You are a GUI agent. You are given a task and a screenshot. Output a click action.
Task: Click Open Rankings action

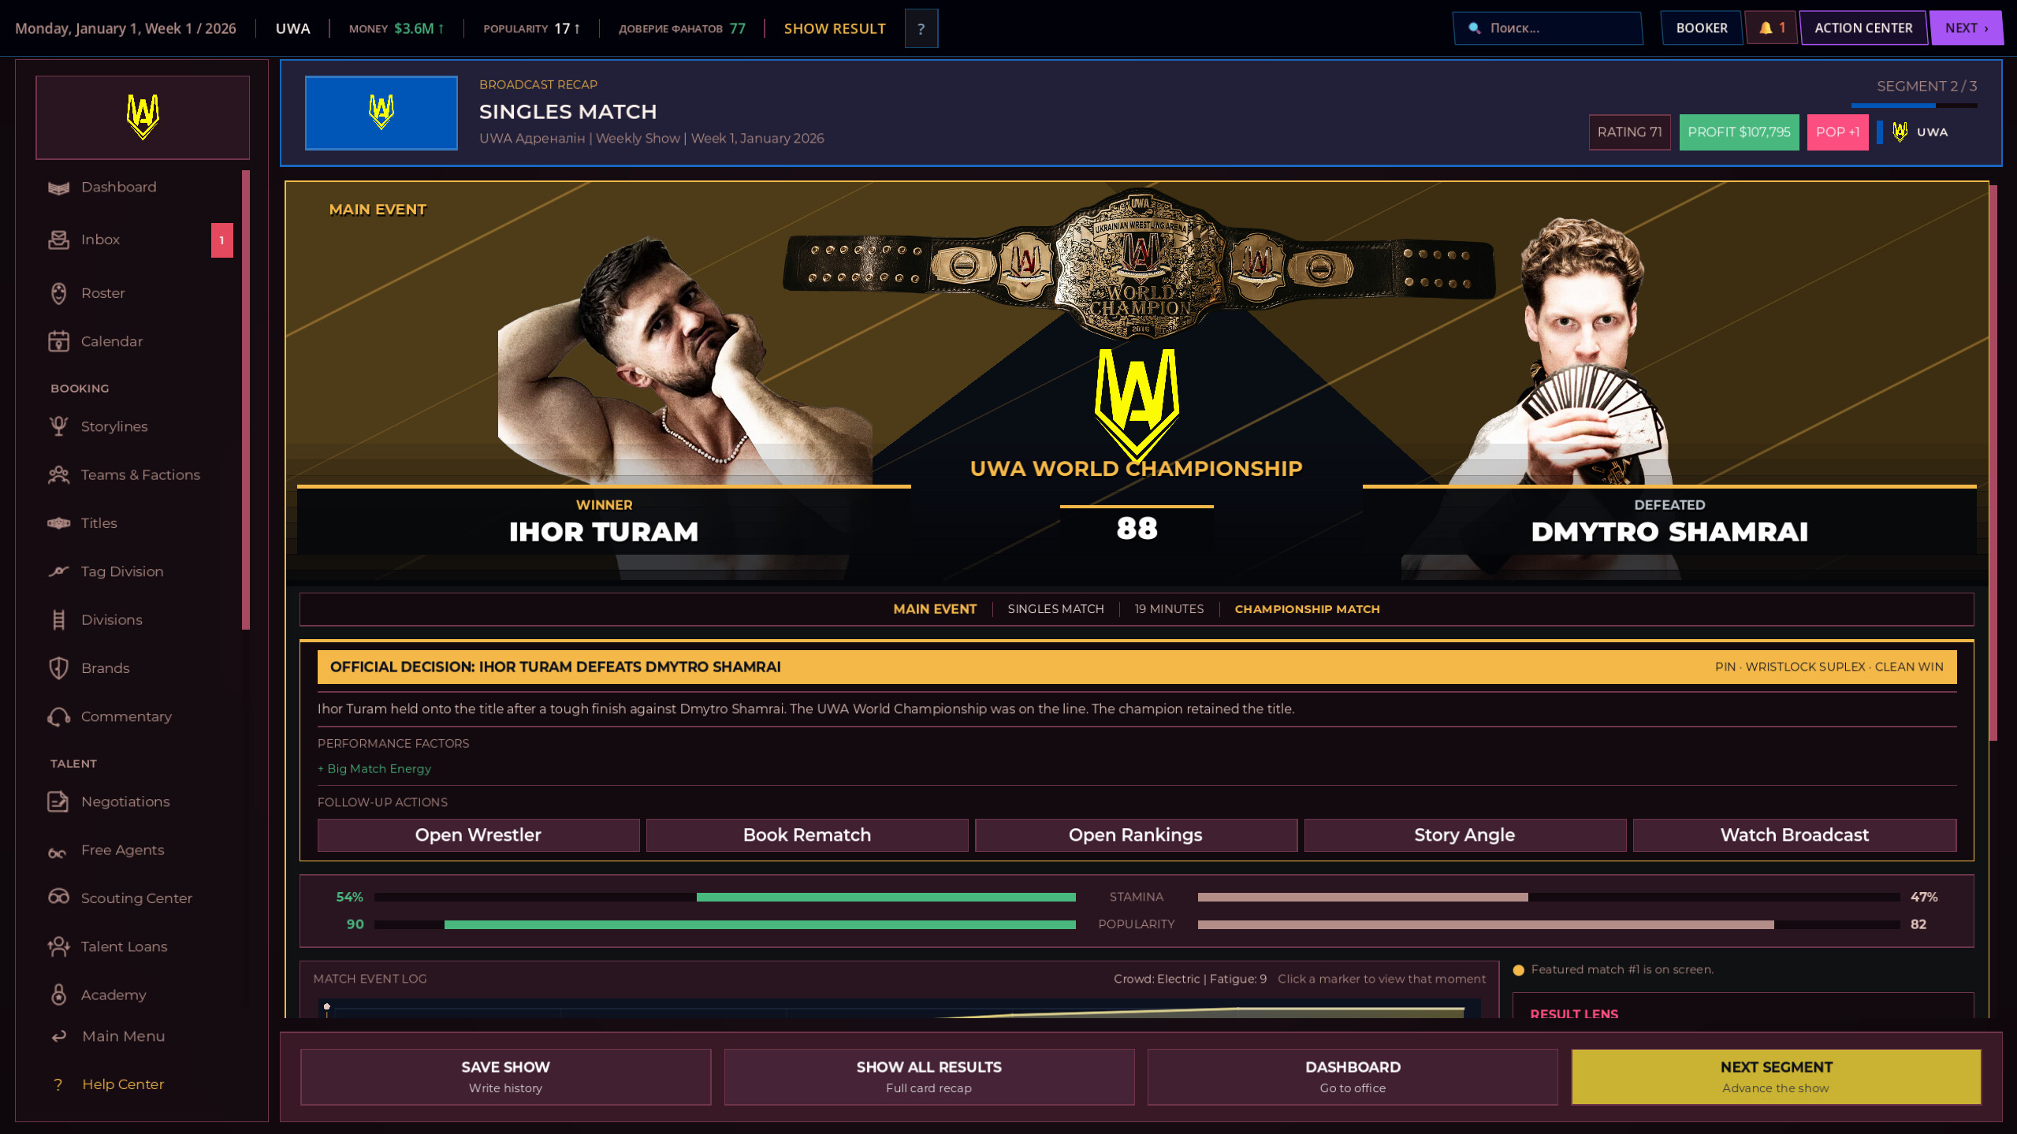click(x=1136, y=835)
